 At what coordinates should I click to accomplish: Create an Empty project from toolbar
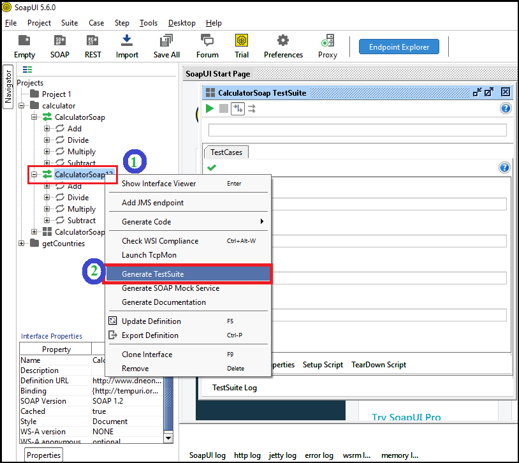click(x=24, y=47)
